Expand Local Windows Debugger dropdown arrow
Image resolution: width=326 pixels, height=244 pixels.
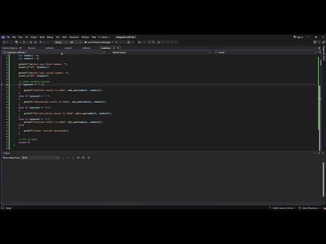pyautogui.click(x=113, y=42)
